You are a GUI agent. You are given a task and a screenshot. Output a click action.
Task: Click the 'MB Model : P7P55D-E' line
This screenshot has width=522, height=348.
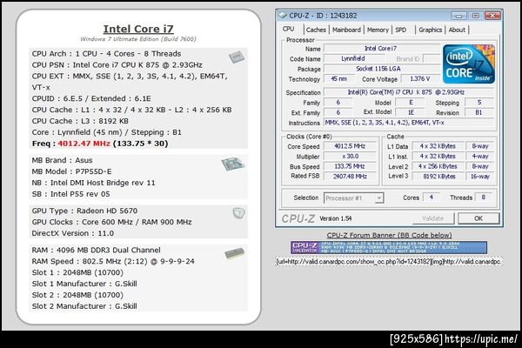[72, 171]
